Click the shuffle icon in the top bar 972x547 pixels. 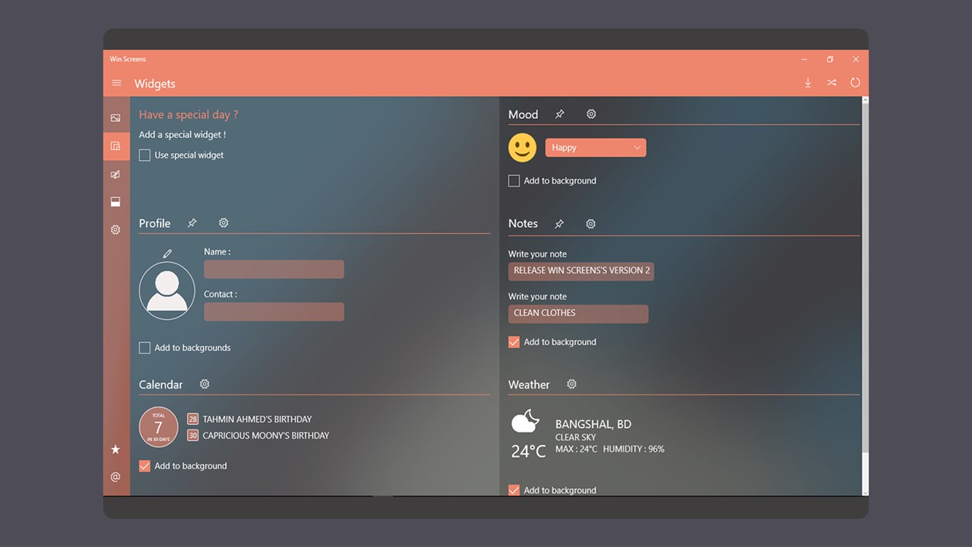click(x=832, y=82)
